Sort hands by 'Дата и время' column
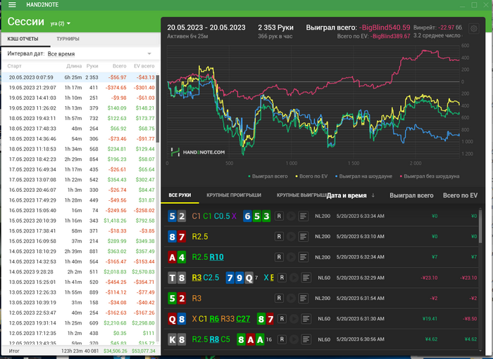Viewport: 493px width, 359px height. tap(350, 195)
